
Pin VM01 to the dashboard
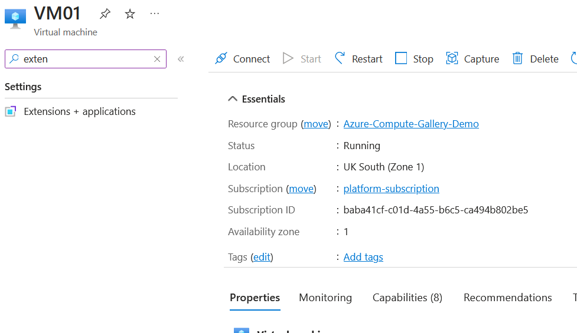(x=105, y=14)
